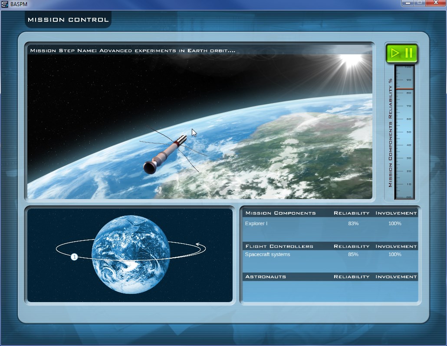Click the Mission Components header

point(280,213)
